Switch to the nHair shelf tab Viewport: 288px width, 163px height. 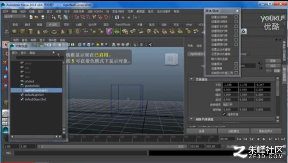[189, 25]
